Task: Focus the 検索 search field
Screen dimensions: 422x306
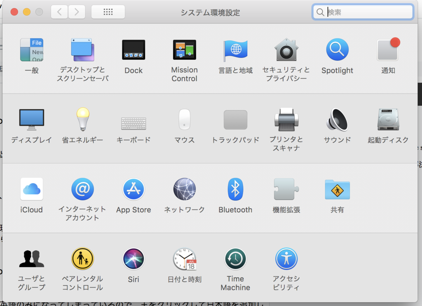Action: pyautogui.click(x=363, y=12)
